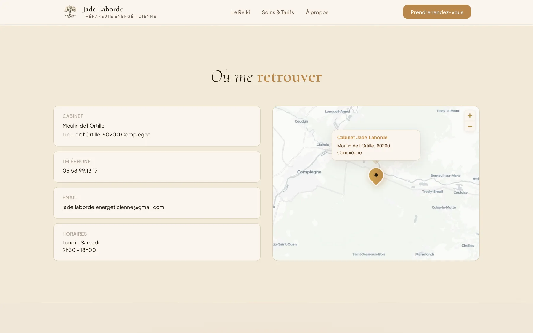Viewport: 533px width, 333px height.
Task: Zoom out on the map
Action: (x=470, y=126)
